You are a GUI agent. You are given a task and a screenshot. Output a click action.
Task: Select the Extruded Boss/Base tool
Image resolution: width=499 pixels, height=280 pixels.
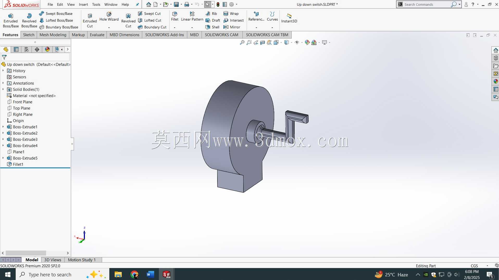click(11, 20)
